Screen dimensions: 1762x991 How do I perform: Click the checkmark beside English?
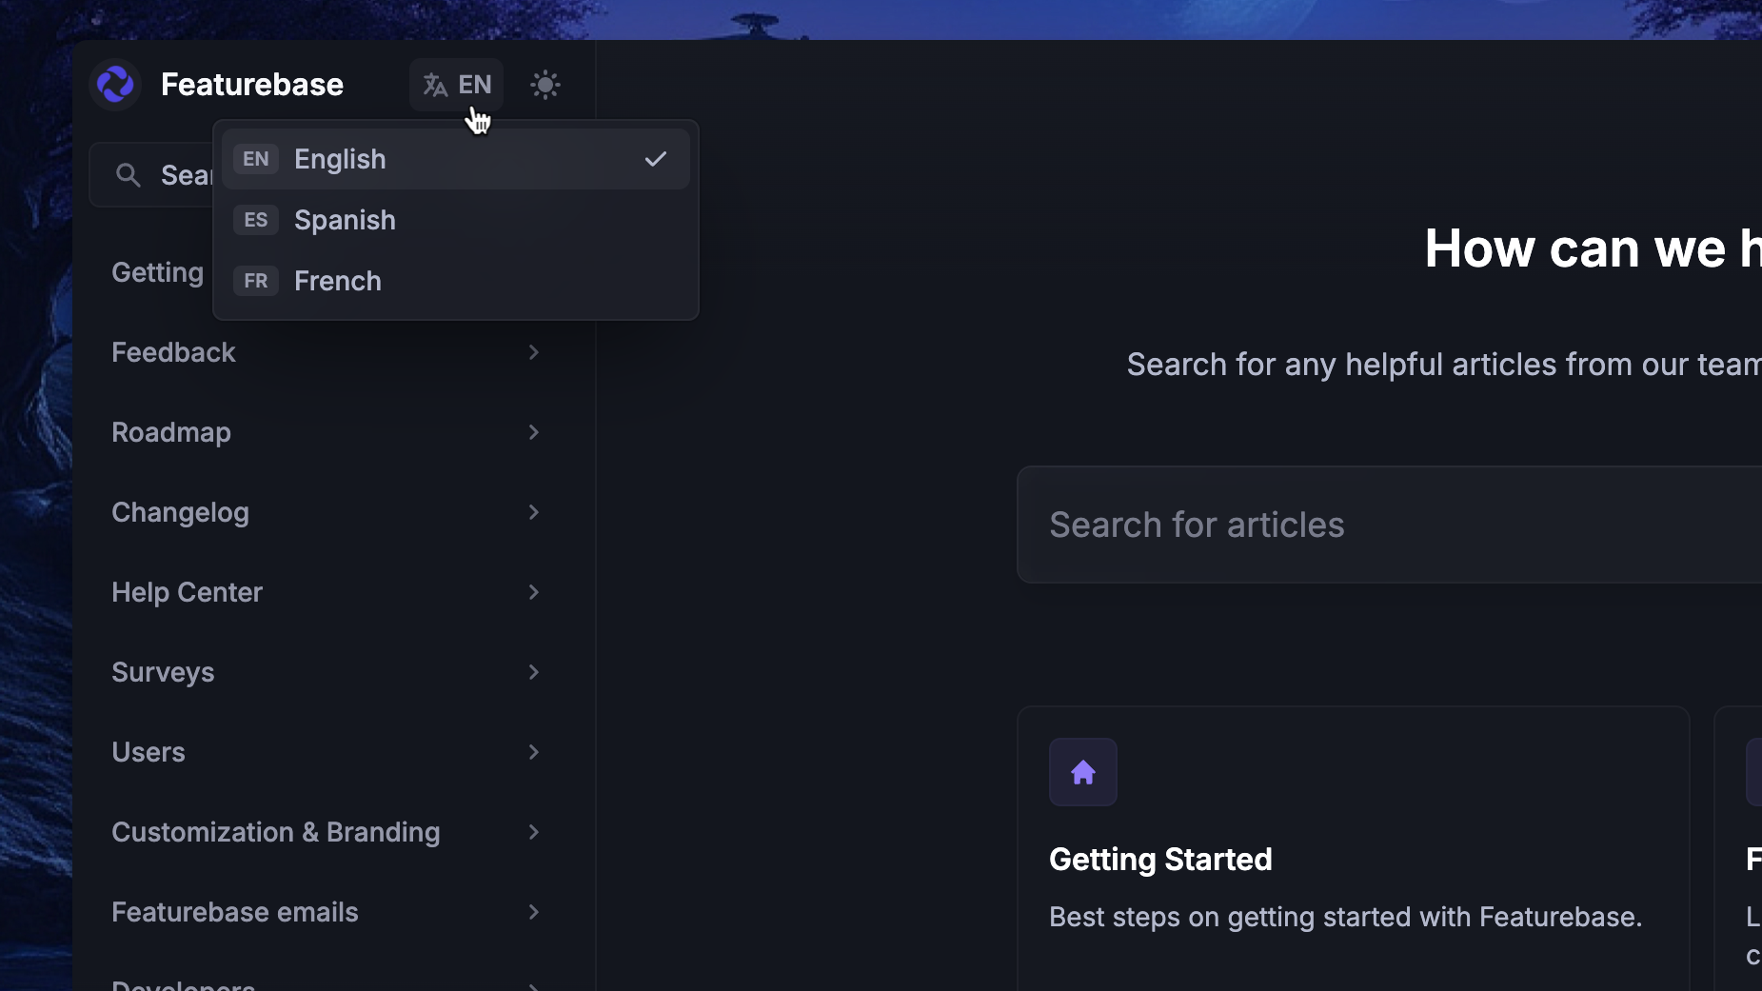tap(656, 159)
